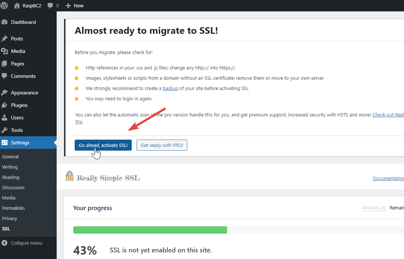This screenshot has width=404, height=259.
Task: Open the Documentation link
Action: 388,178
